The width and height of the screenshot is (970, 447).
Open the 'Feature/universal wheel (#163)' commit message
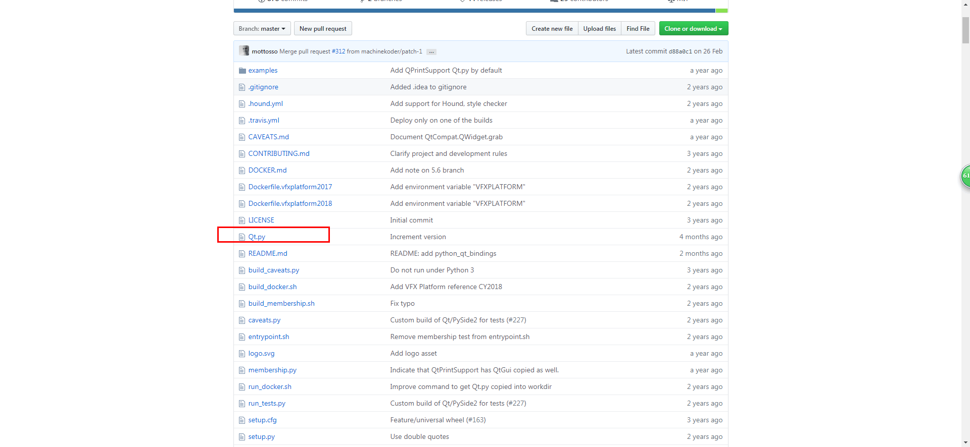point(438,420)
